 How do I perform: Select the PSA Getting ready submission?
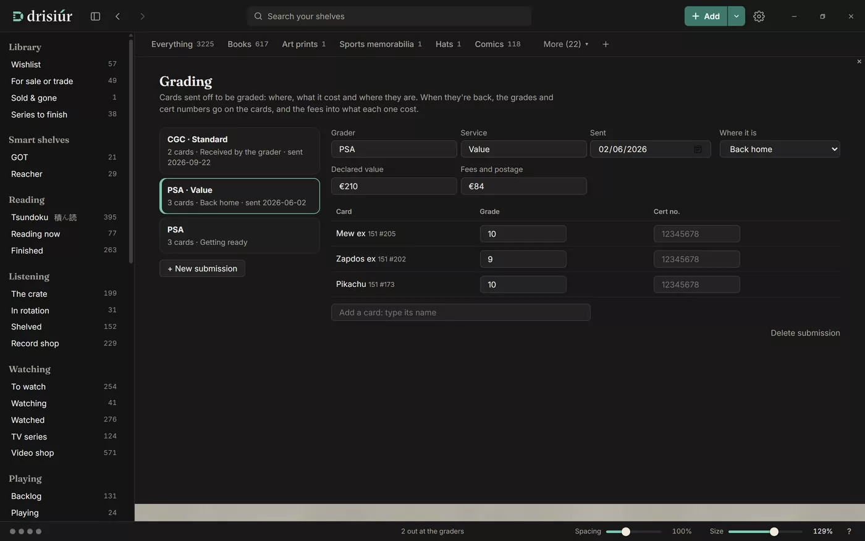(x=240, y=236)
